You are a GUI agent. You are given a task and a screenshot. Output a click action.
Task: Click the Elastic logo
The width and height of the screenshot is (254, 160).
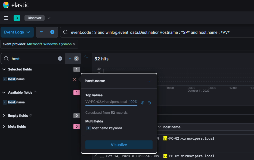16,5
